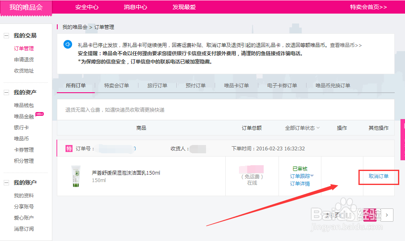
Task: Switch to 特卖会订单 tab
Action: point(117,86)
